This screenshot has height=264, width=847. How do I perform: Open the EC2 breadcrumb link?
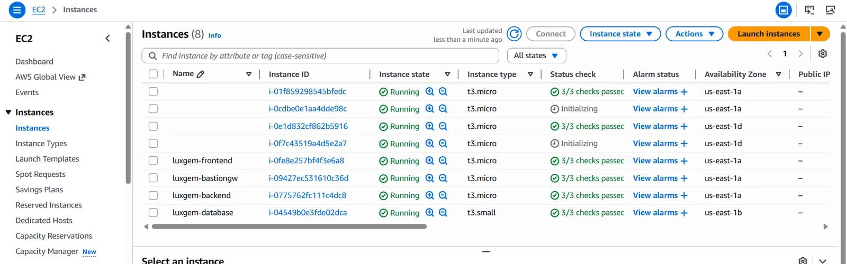click(x=39, y=10)
